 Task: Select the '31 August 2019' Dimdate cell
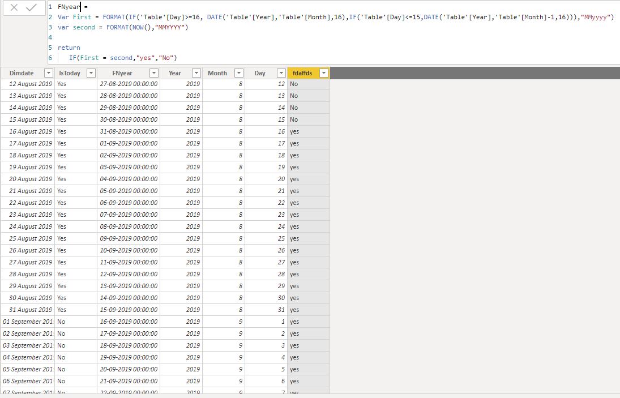pyautogui.click(x=28, y=310)
